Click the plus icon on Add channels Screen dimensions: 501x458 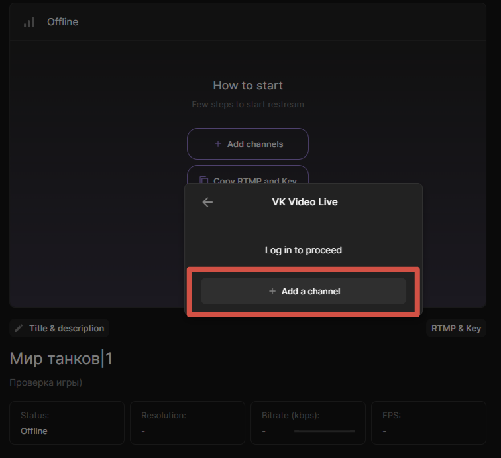pyautogui.click(x=218, y=144)
